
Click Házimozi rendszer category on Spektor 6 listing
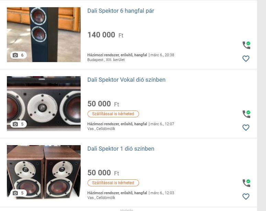pos(117,55)
